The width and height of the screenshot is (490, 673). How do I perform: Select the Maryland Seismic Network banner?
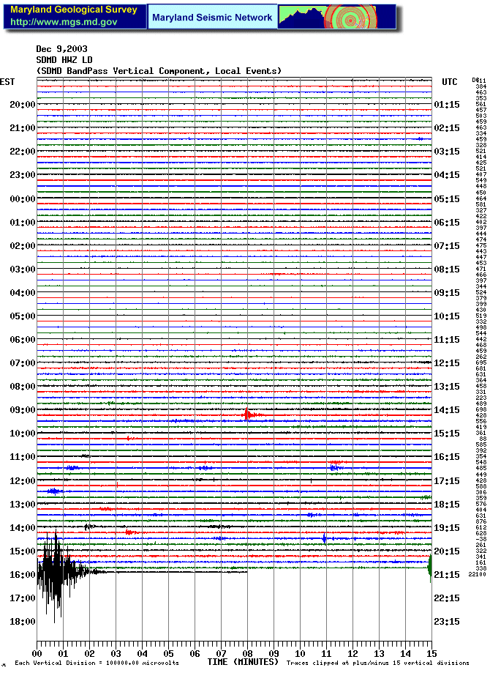[x=211, y=17]
